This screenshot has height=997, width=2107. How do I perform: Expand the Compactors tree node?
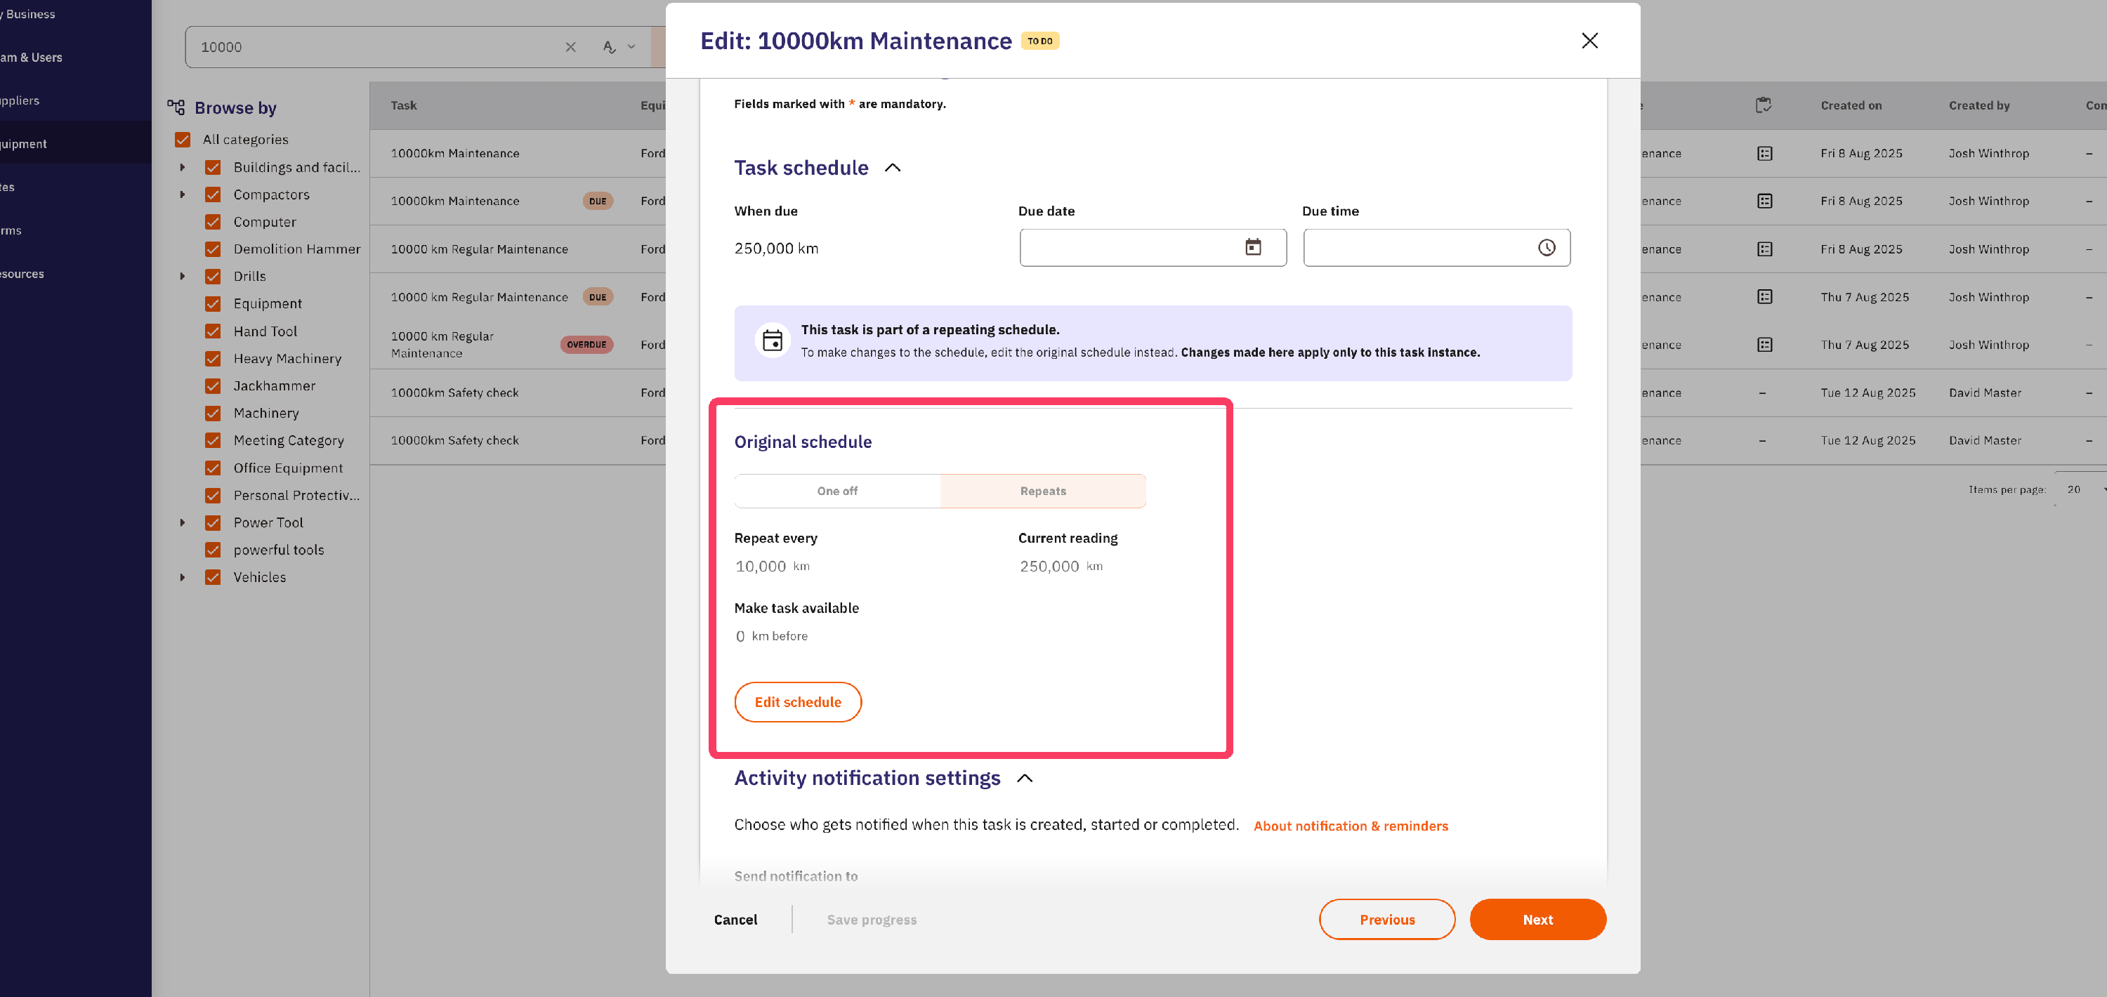(x=183, y=194)
